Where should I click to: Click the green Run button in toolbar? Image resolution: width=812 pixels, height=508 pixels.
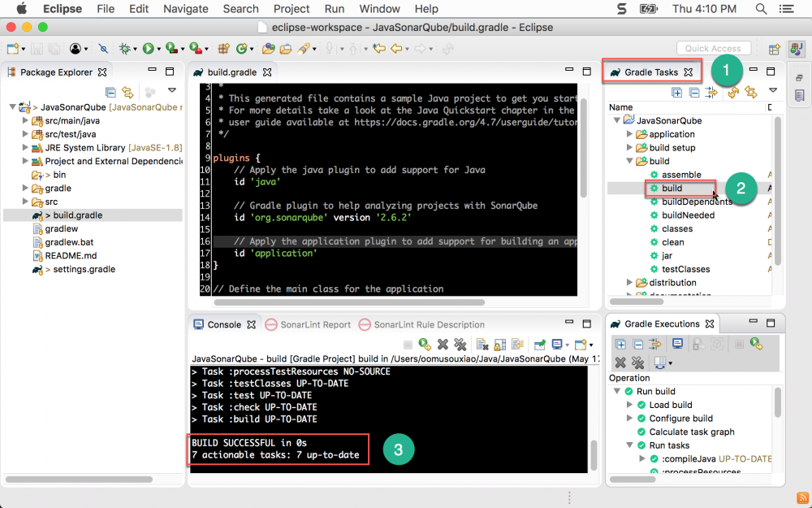tap(149, 49)
